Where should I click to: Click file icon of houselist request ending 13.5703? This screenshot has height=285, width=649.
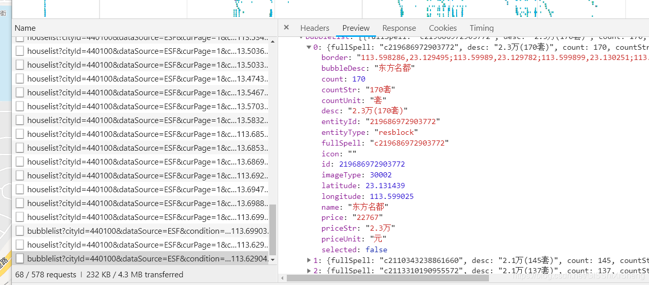point(19,107)
